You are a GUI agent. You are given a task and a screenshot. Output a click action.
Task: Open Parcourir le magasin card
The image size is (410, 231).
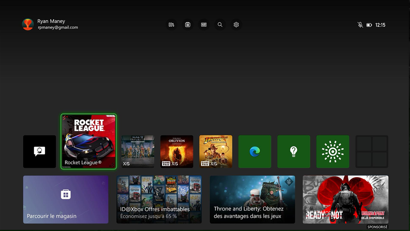(x=66, y=199)
